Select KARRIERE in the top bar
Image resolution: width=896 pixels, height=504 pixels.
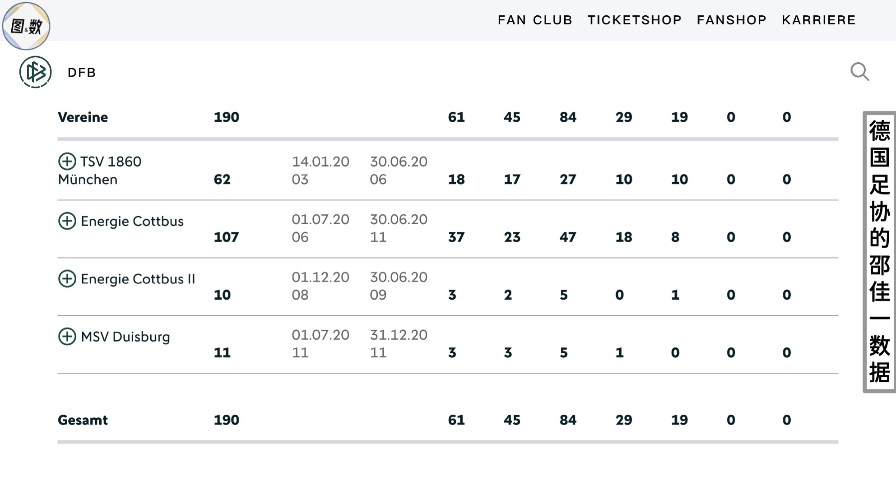coord(818,20)
